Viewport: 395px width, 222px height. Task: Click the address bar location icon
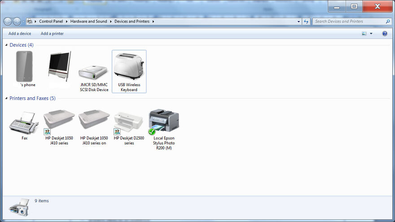click(x=30, y=22)
